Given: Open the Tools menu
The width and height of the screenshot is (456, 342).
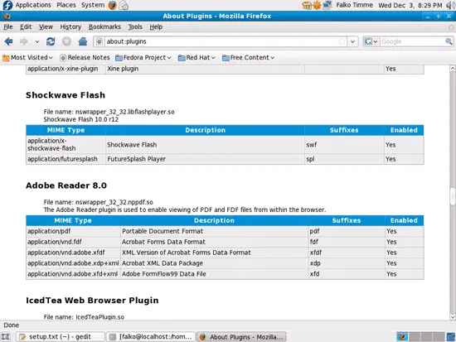Looking at the screenshot, I should pyautogui.click(x=135, y=26).
